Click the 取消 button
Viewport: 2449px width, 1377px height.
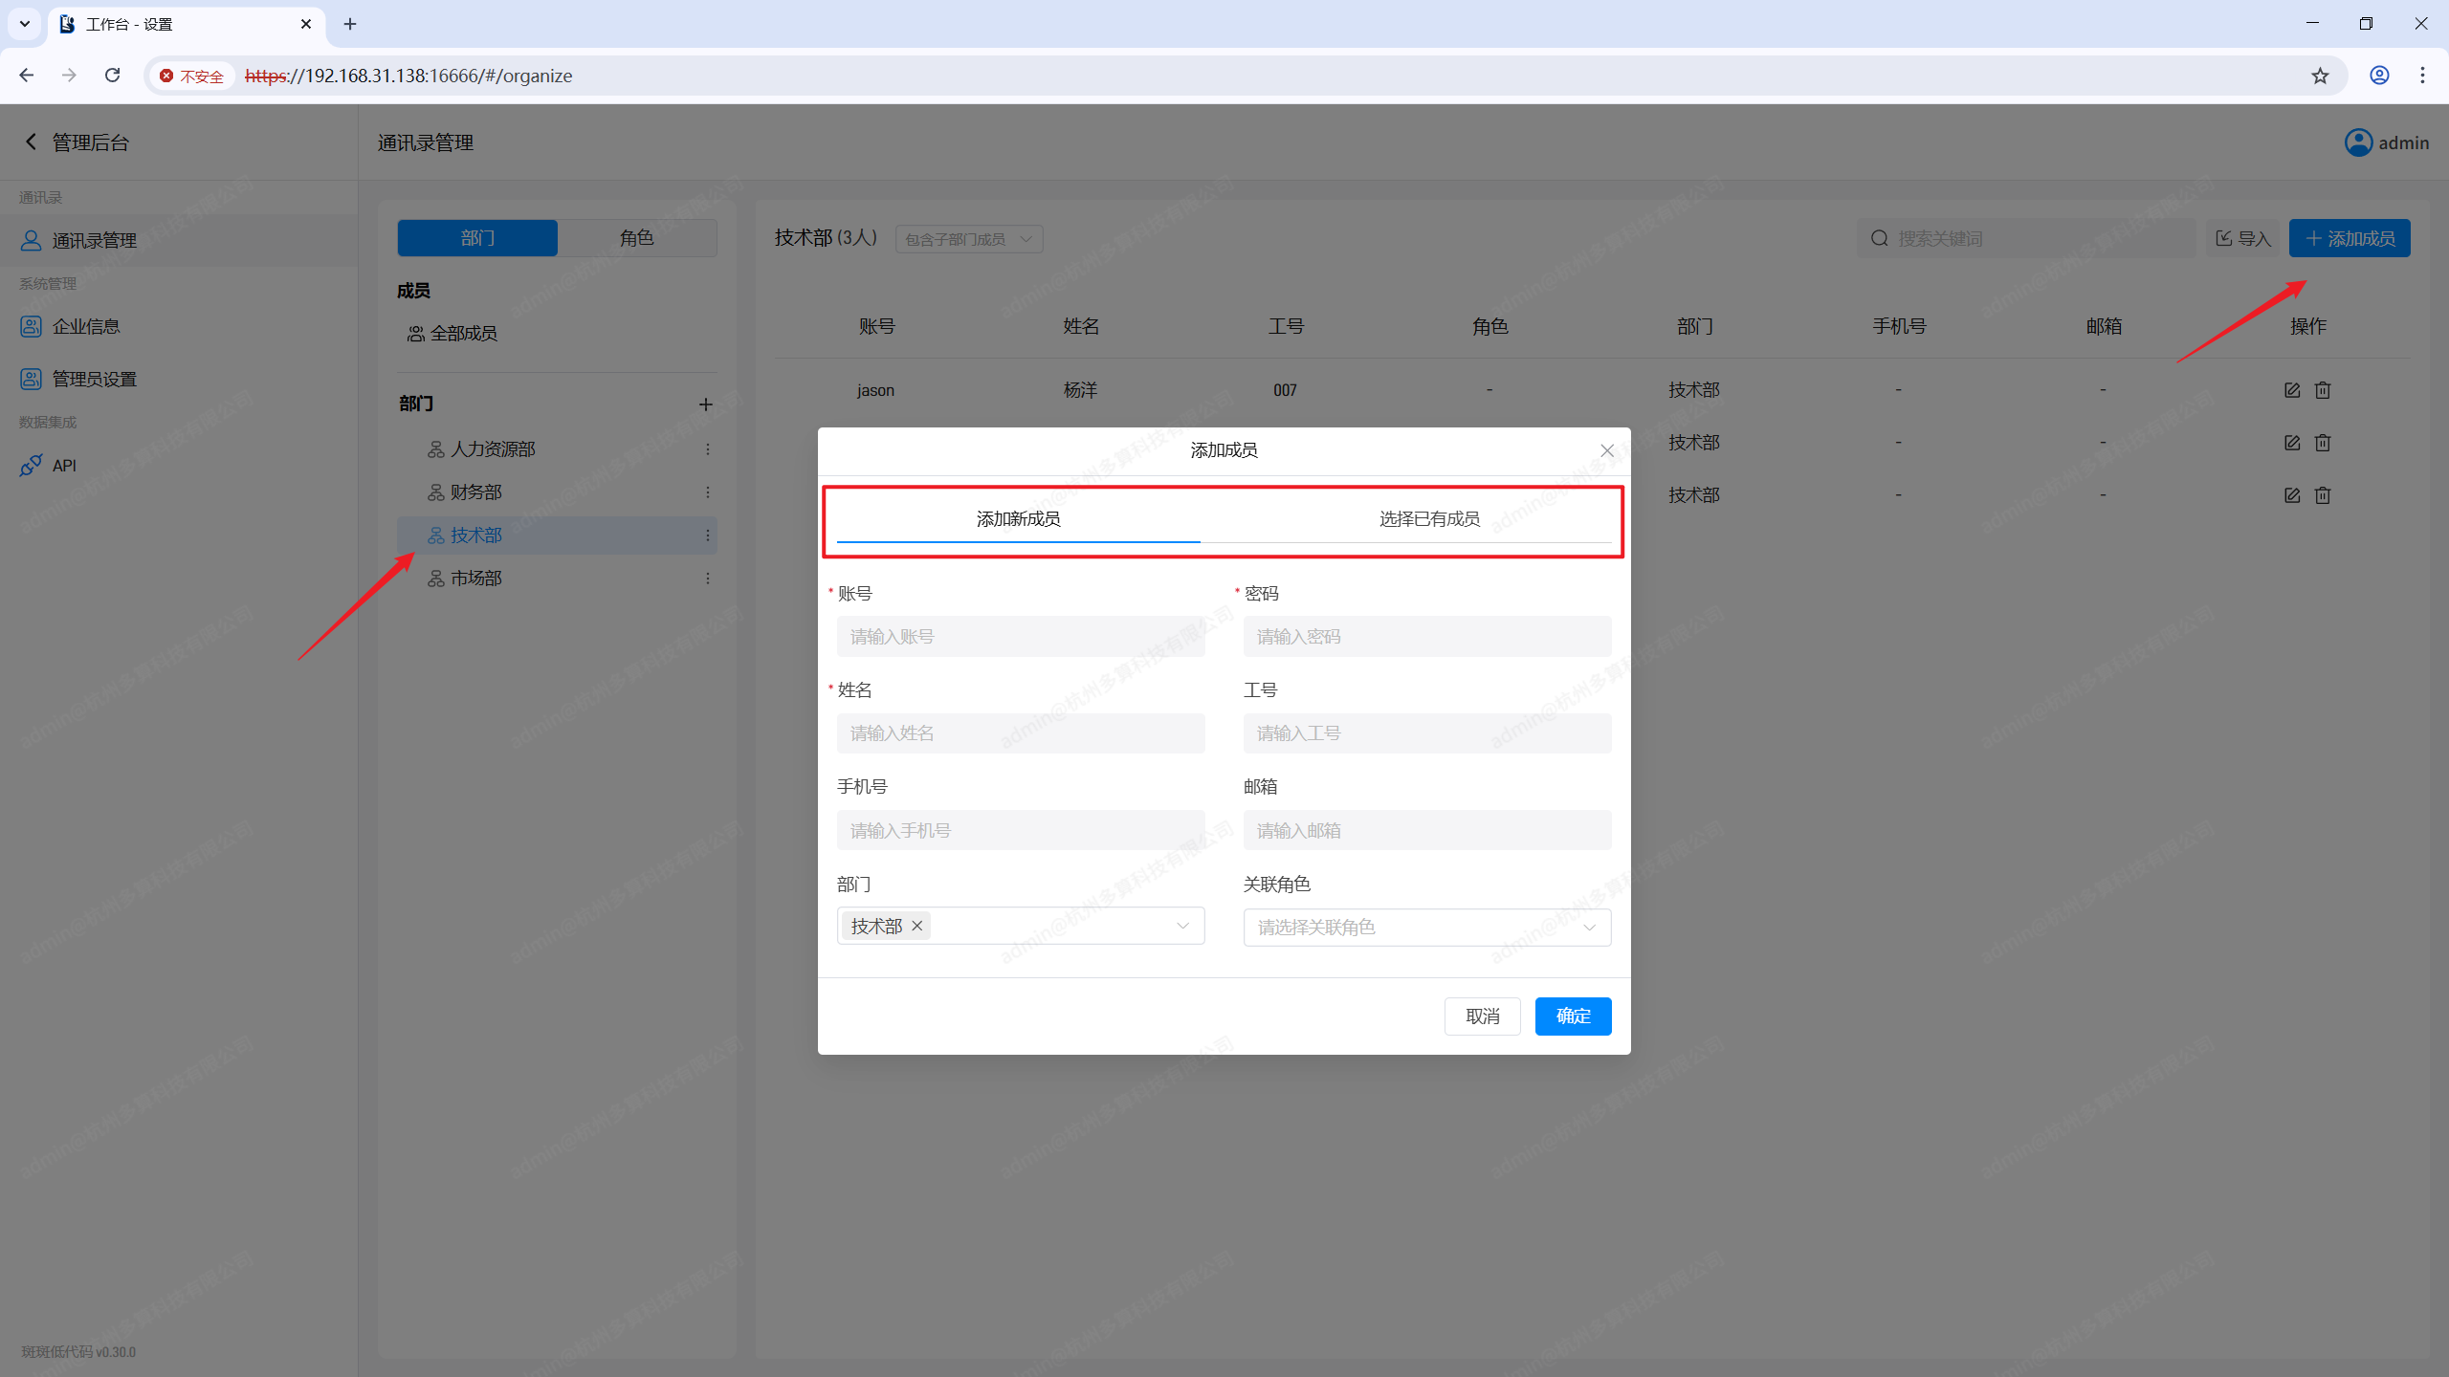click(1482, 1016)
